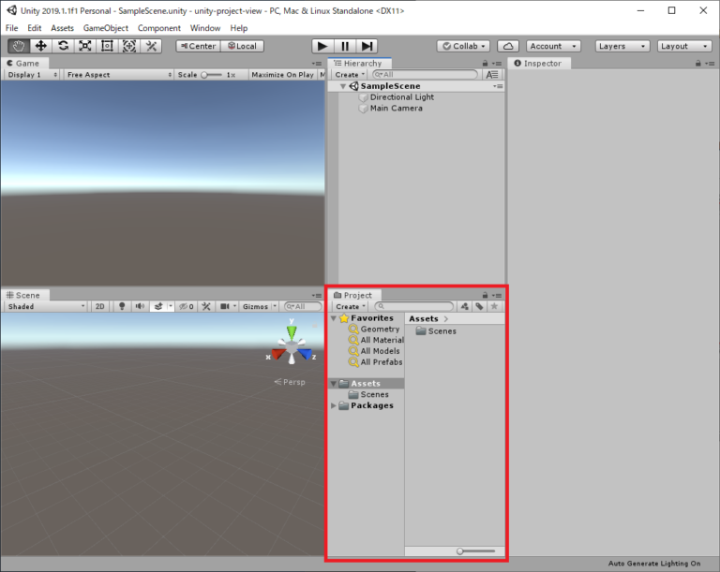Open the Layout dropdown
Image resolution: width=720 pixels, height=572 pixels.
[x=684, y=46]
